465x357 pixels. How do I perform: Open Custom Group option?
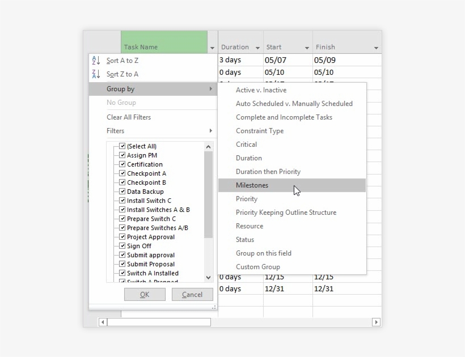[292, 267]
